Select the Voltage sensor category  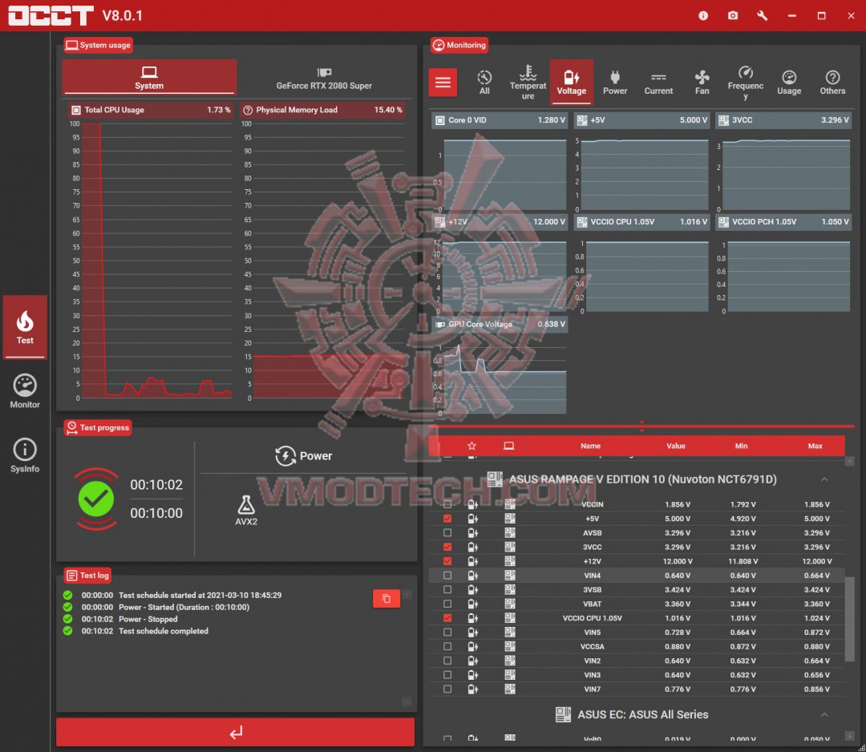click(571, 83)
